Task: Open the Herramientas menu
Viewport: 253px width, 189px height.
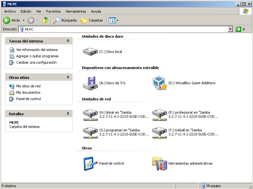Action: [x=76, y=11]
